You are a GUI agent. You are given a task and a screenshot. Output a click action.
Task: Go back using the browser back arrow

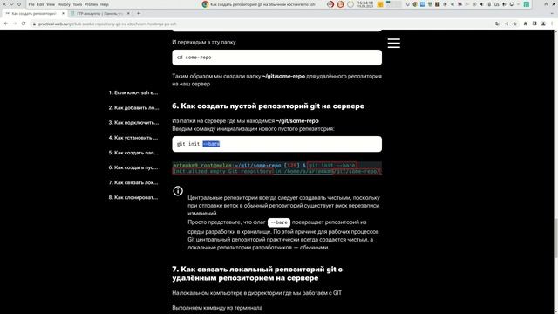point(6,24)
